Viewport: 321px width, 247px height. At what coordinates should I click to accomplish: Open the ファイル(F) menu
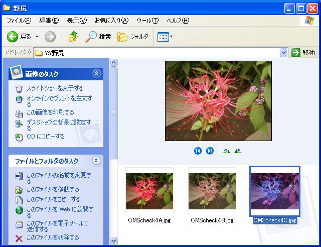[19, 21]
